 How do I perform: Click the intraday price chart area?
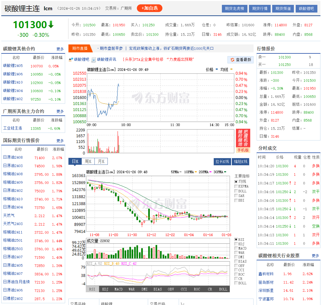pos(160,97)
